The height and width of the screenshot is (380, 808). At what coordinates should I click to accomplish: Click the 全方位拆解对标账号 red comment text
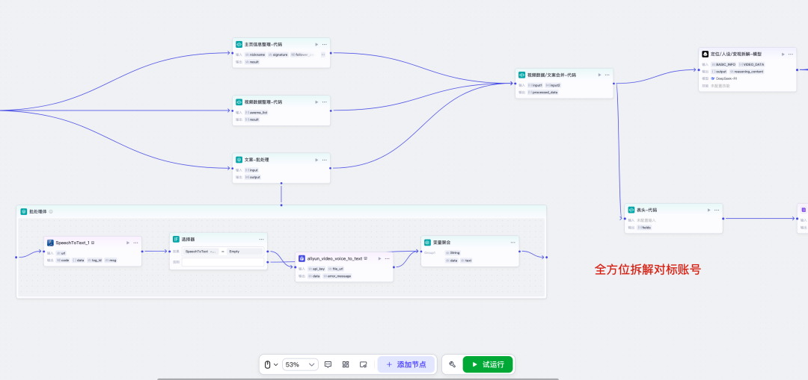pyautogui.click(x=648, y=270)
